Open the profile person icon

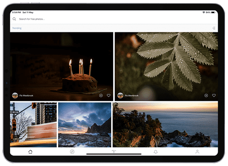point(197,152)
